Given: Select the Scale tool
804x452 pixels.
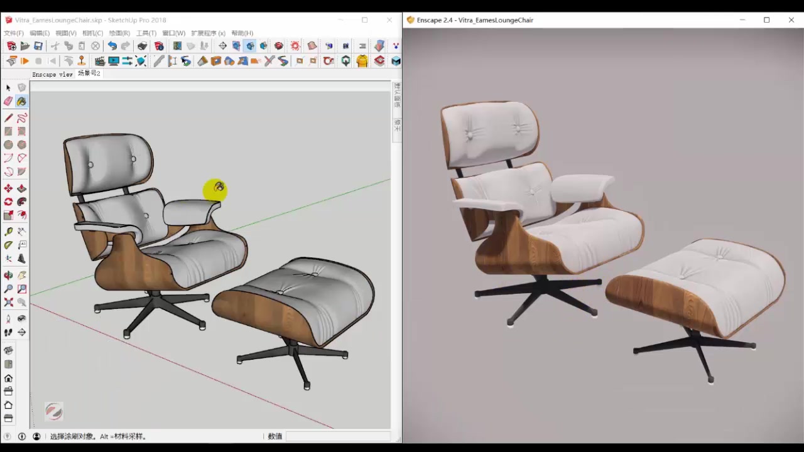Looking at the screenshot, I should click(8, 215).
